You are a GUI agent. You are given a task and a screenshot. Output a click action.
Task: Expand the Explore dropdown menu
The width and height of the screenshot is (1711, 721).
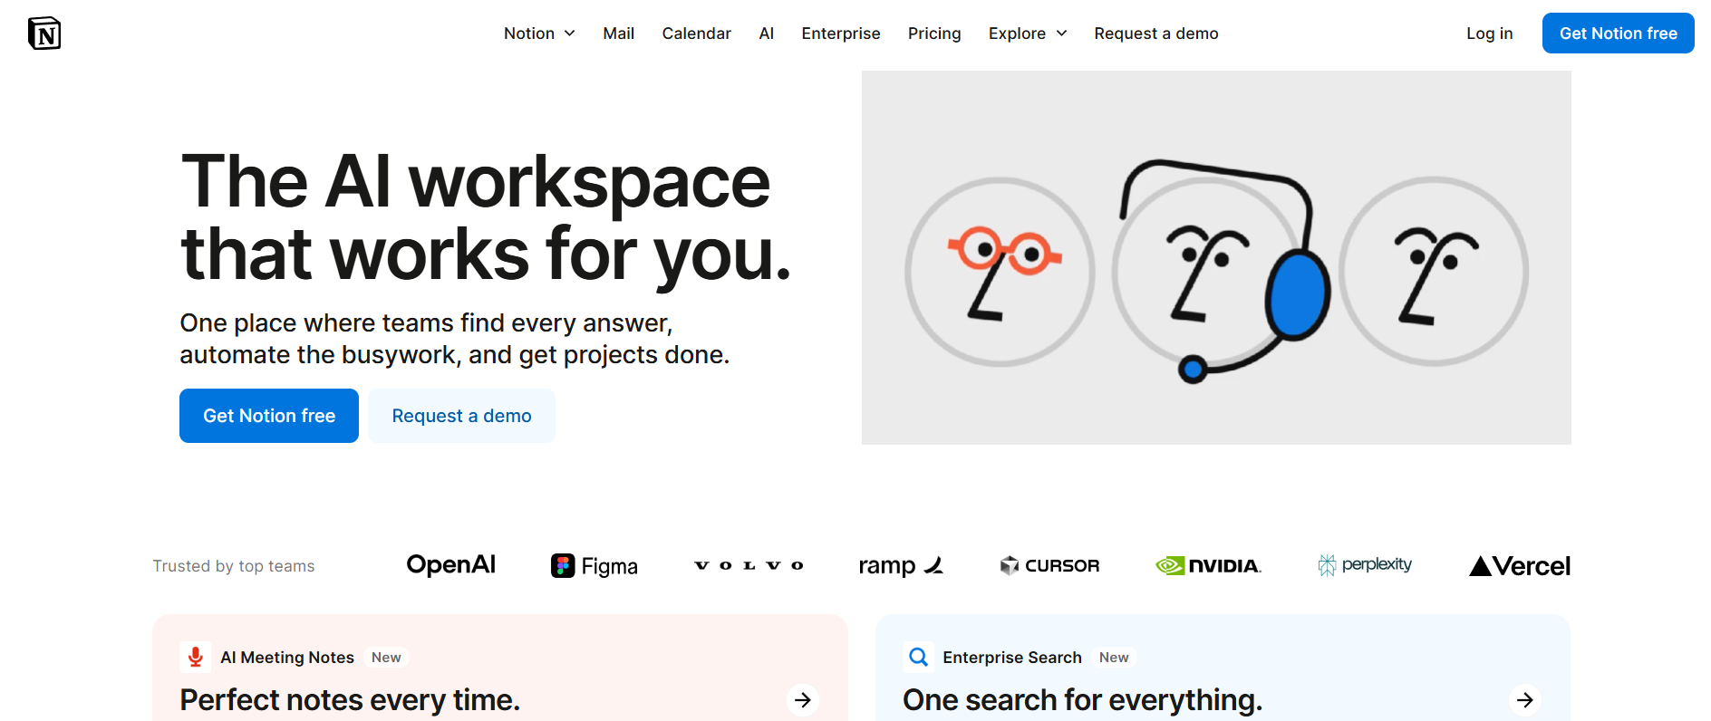click(1028, 34)
